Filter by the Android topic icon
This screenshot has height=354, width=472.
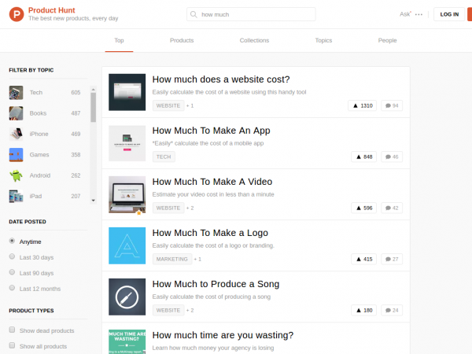pyautogui.click(x=16, y=175)
